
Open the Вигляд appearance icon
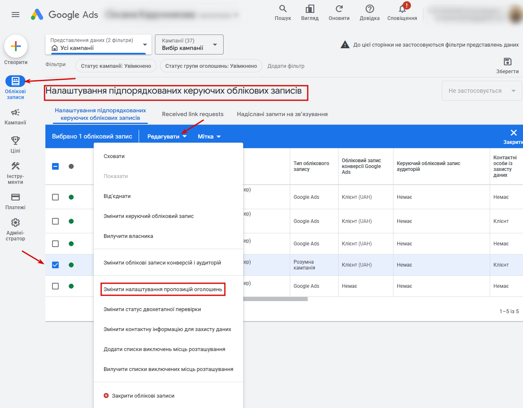pyautogui.click(x=310, y=9)
